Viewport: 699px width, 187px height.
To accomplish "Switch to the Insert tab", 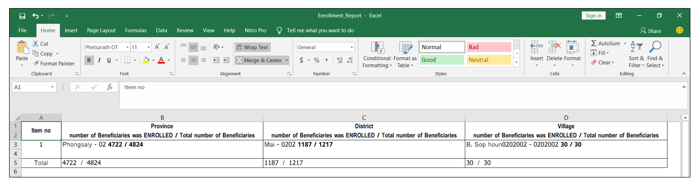I will click(71, 30).
